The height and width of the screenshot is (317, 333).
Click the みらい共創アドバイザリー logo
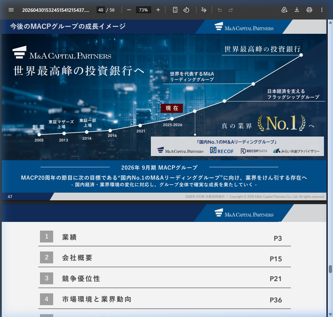[x=296, y=151]
